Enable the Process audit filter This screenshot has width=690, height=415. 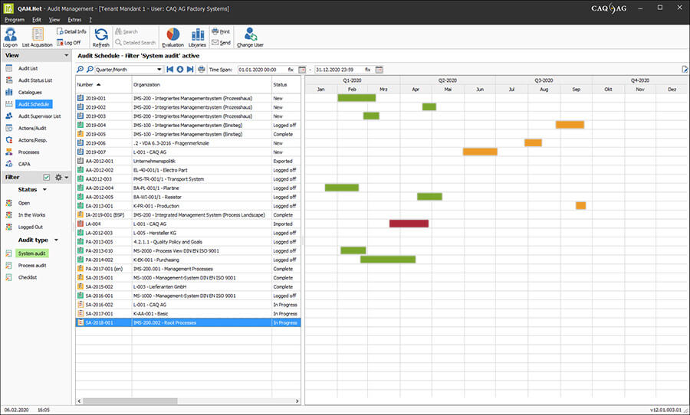(31, 266)
